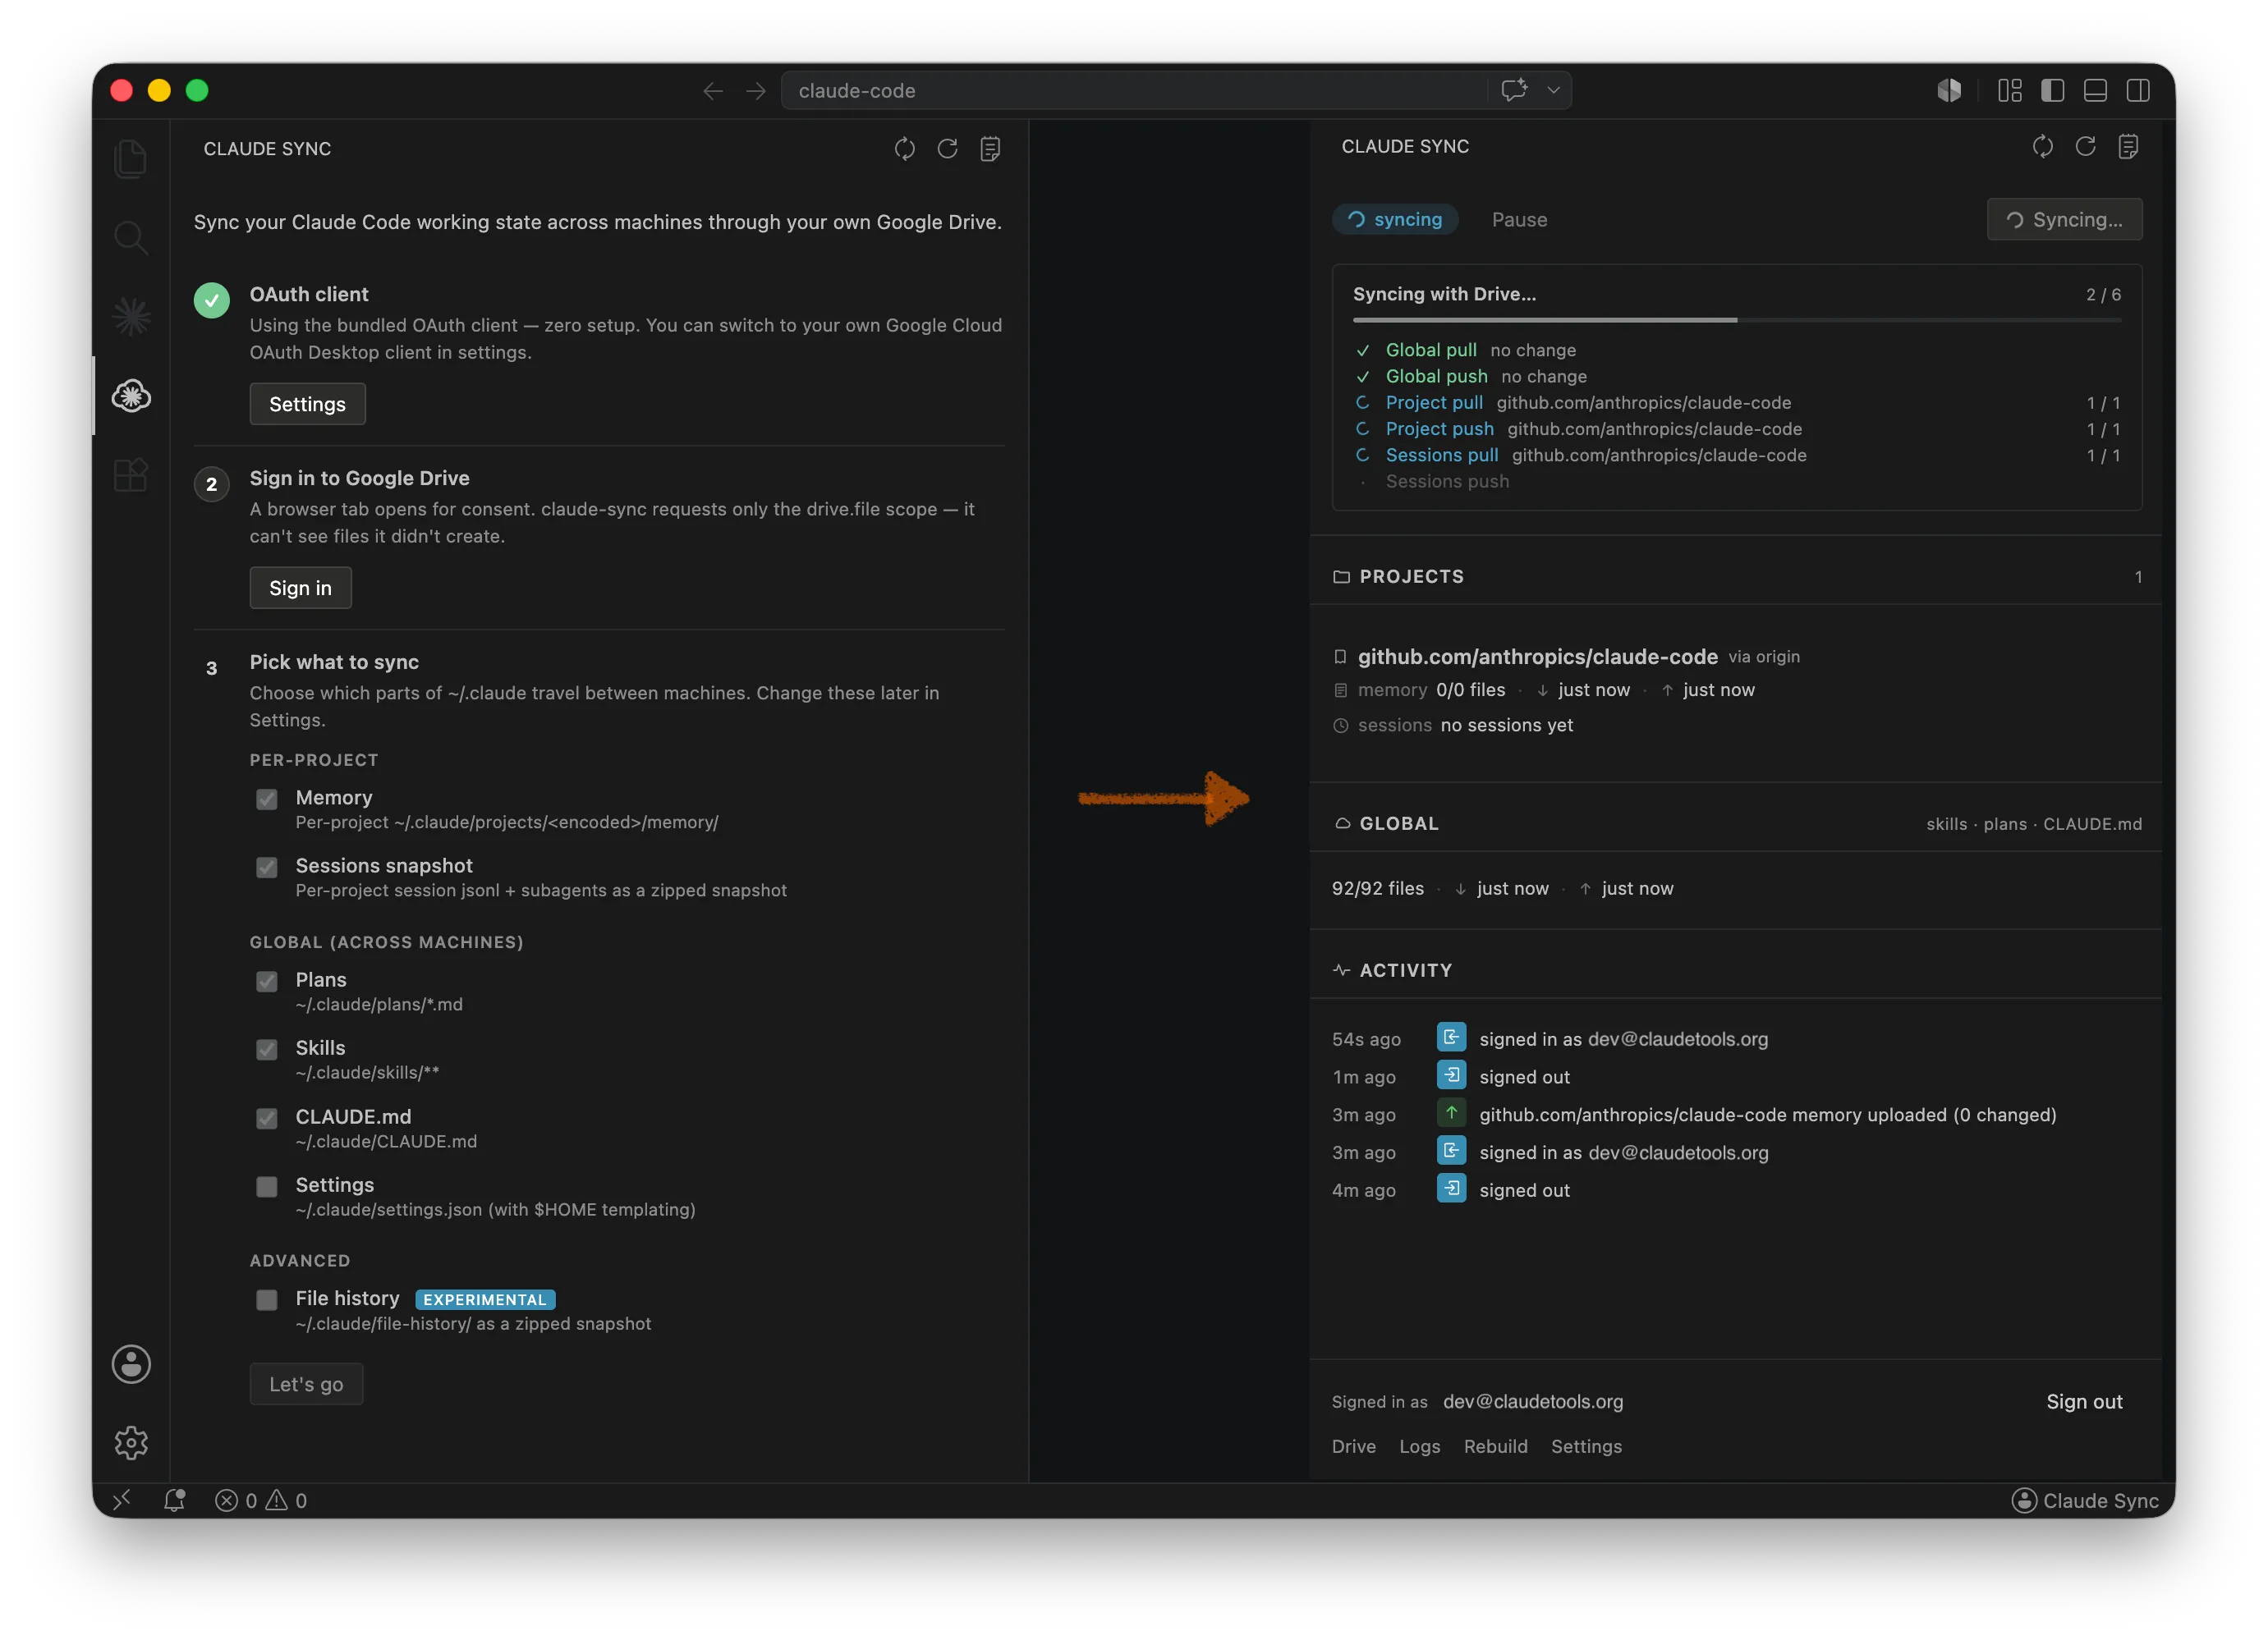Enable the Settings sync checkbox
Screen dimensions: 2268x1640
coord(266,1185)
